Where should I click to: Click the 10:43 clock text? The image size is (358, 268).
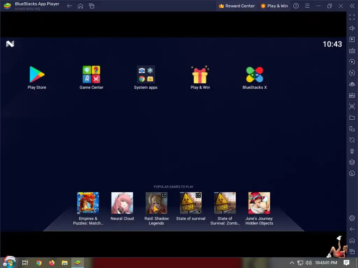332,44
